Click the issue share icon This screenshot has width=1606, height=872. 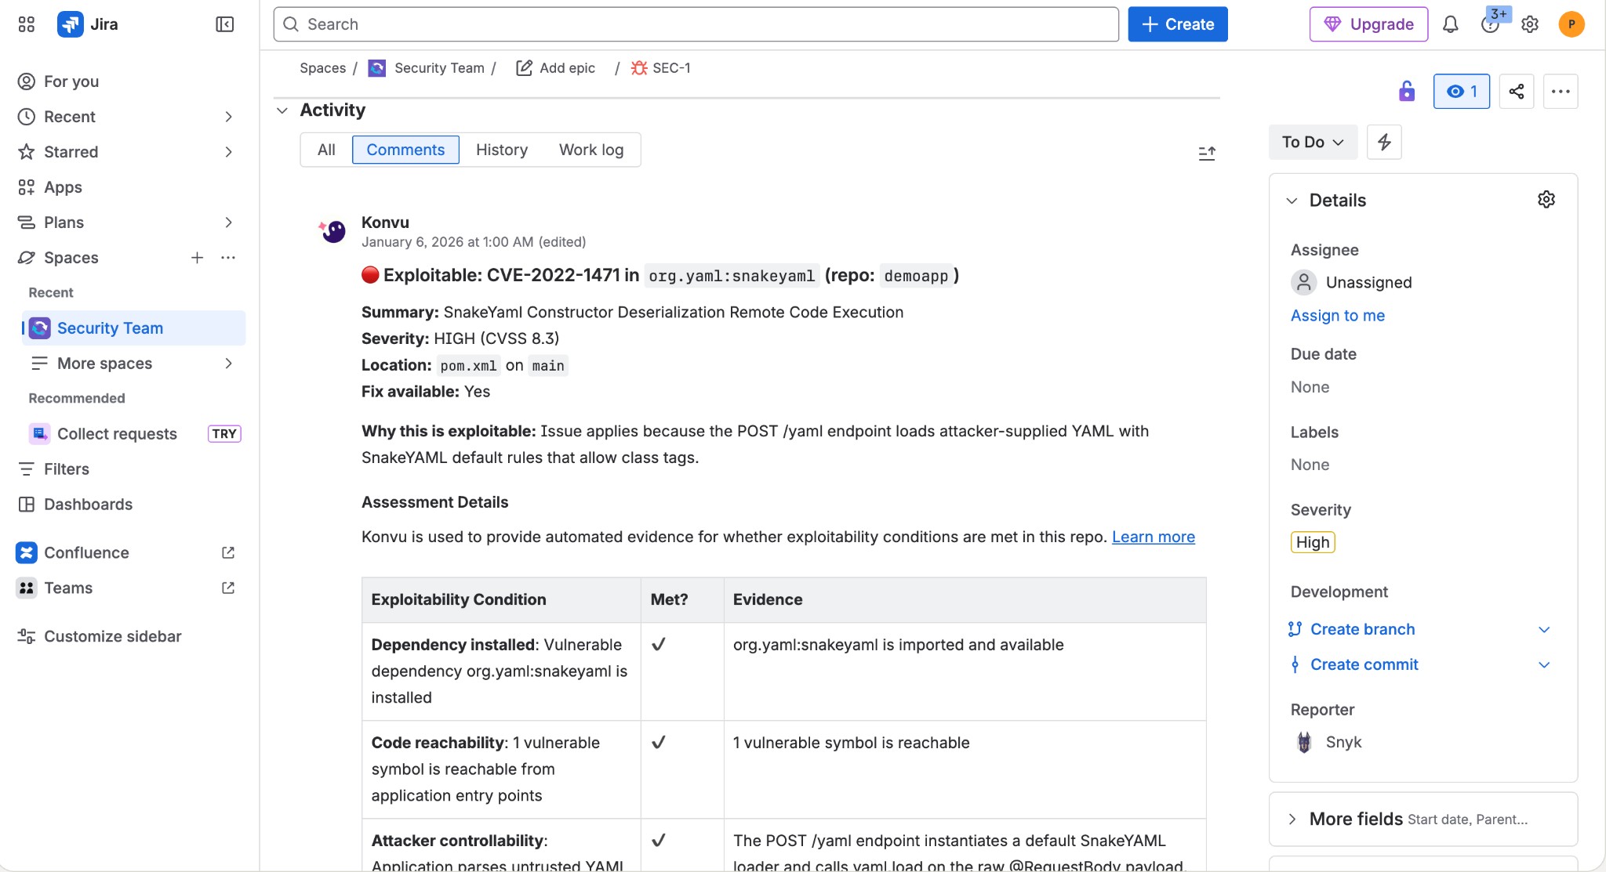(1516, 92)
